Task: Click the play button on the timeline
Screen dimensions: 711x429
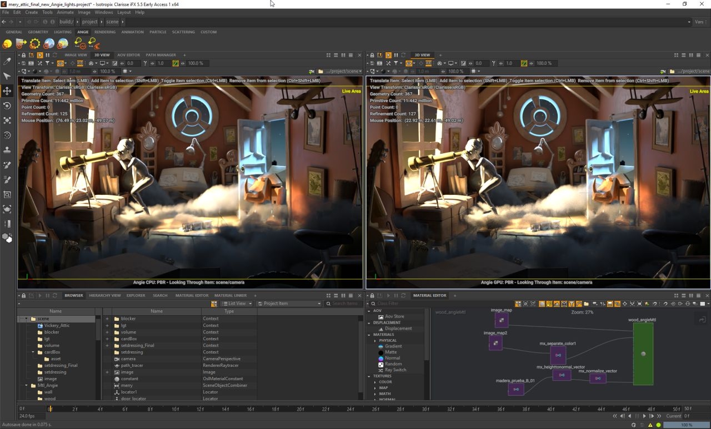Action: point(644,416)
